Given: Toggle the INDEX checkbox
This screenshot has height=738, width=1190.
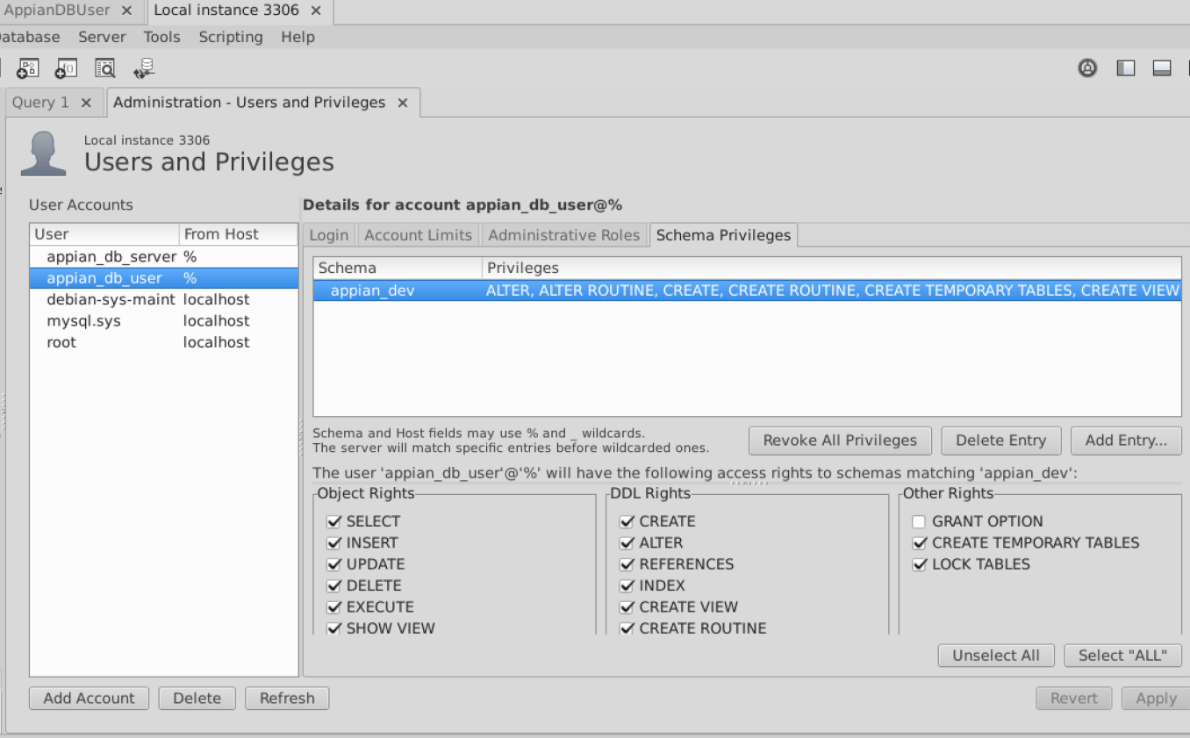Looking at the screenshot, I should tap(627, 585).
